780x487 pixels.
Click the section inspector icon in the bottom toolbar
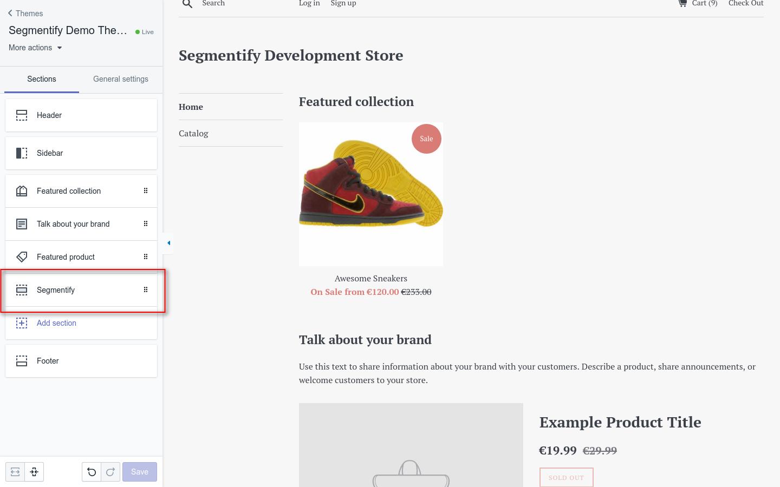coord(34,472)
